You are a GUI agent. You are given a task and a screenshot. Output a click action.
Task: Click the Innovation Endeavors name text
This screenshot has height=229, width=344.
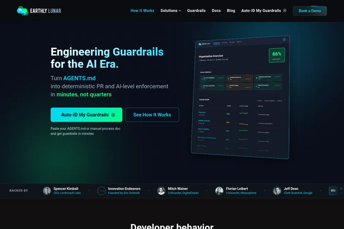click(x=124, y=189)
